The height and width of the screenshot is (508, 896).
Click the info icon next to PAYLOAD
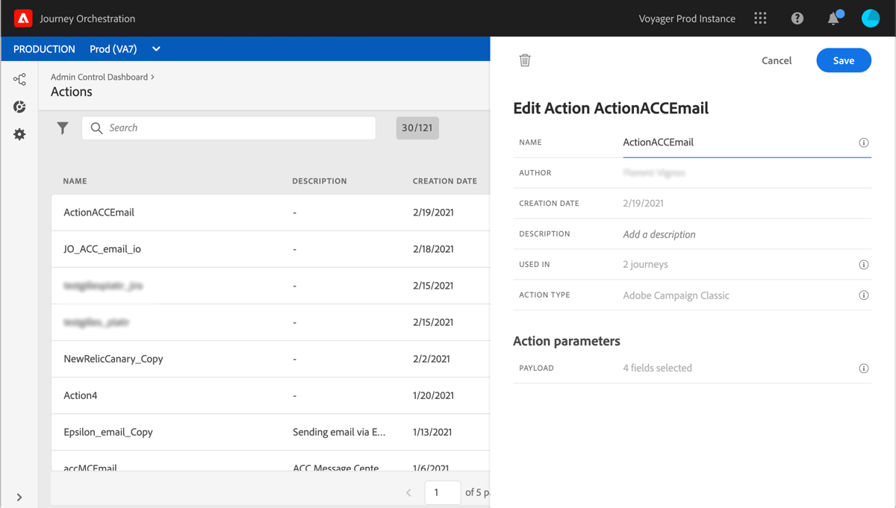click(x=864, y=368)
